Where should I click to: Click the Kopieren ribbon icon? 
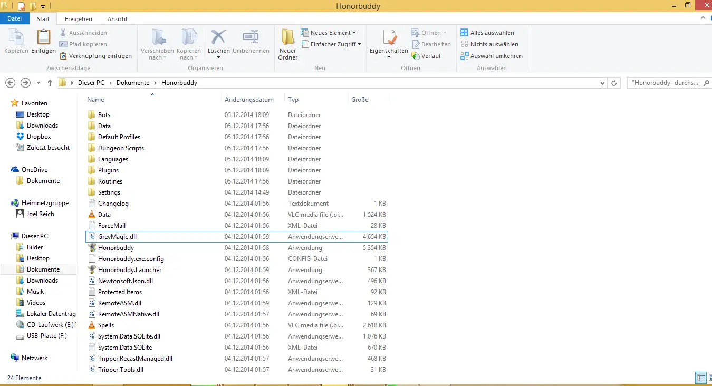click(16, 42)
